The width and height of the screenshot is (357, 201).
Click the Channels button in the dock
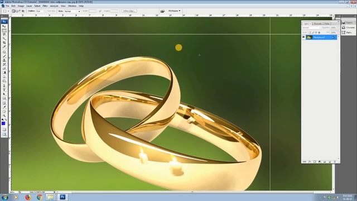[349, 27]
